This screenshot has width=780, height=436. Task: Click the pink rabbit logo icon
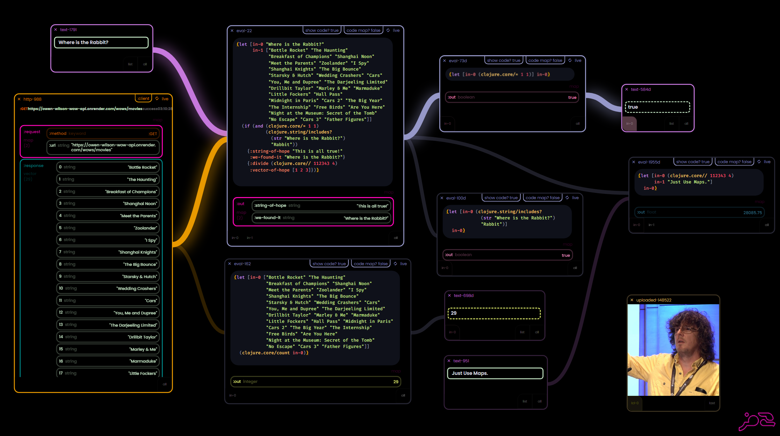tap(757, 421)
